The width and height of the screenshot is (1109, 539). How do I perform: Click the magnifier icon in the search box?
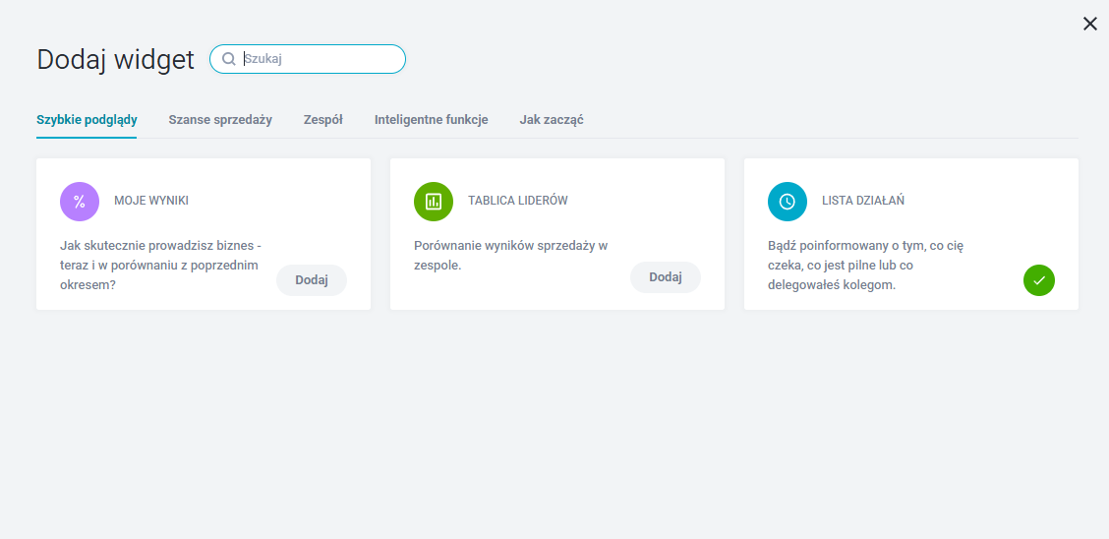pos(229,59)
